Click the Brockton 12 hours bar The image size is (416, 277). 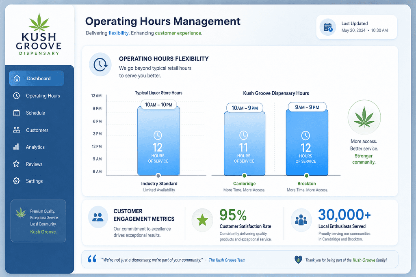(x=307, y=142)
